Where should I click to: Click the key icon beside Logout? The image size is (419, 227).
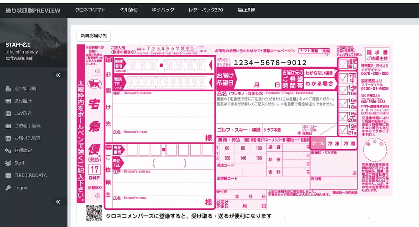pos(8,188)
